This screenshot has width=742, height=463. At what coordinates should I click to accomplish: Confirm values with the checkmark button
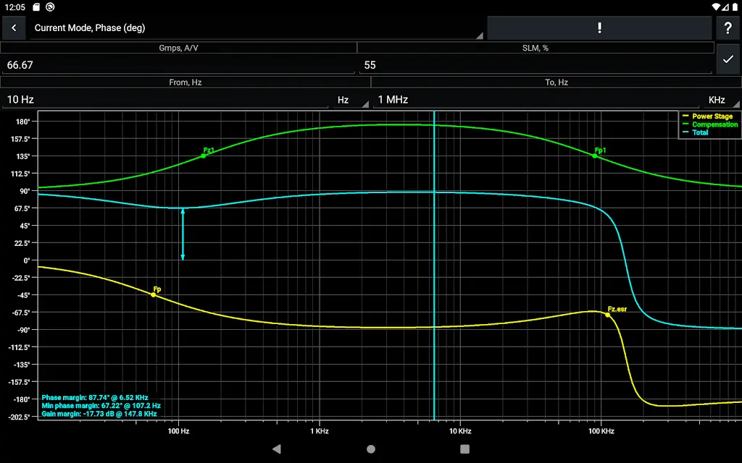(x=728, y=59)
